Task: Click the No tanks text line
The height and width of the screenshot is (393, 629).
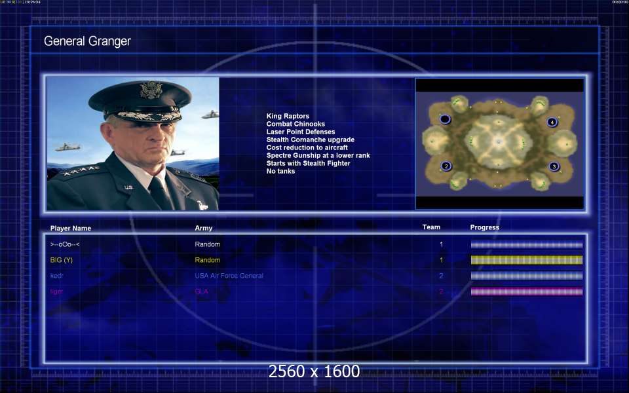Action: pos(280,171)
